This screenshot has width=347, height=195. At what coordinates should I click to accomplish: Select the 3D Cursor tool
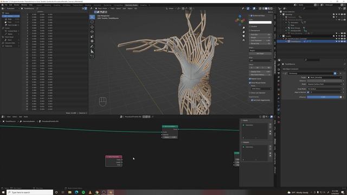coord(92,22)
